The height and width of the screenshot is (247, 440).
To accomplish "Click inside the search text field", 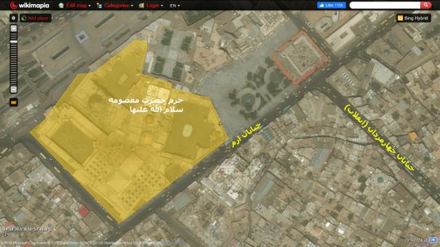I will (385, 5).
